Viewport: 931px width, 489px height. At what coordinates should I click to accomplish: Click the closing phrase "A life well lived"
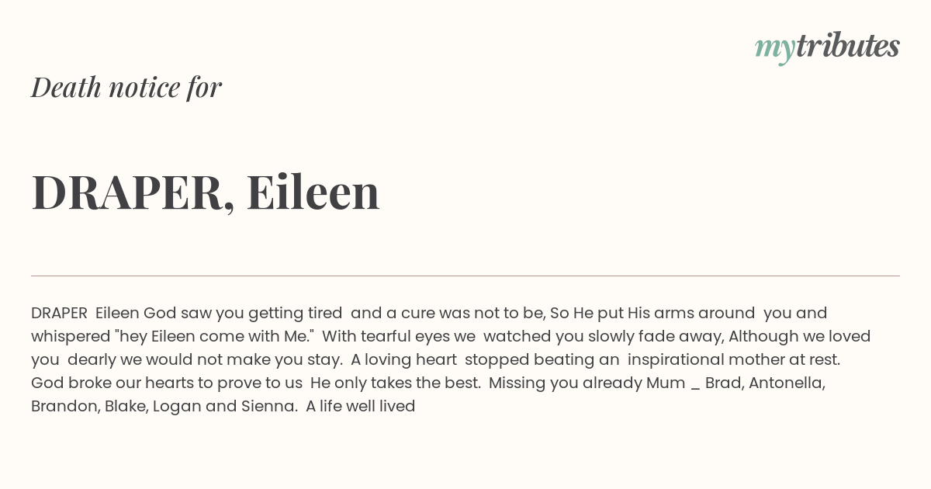coord(361,406)
